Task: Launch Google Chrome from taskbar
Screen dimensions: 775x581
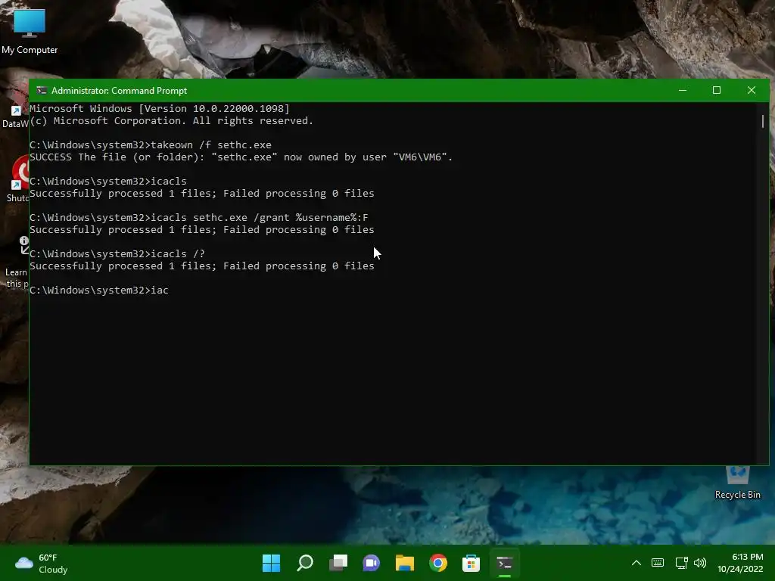Action: coord(438,563)
